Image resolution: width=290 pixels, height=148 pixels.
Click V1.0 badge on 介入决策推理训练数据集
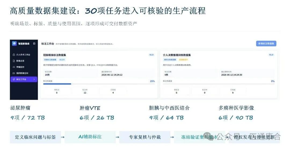[271, 55]
